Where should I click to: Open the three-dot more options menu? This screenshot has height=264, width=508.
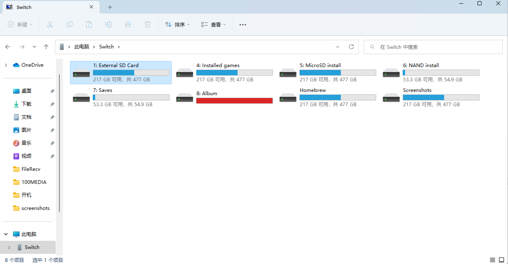click(243, 25)
